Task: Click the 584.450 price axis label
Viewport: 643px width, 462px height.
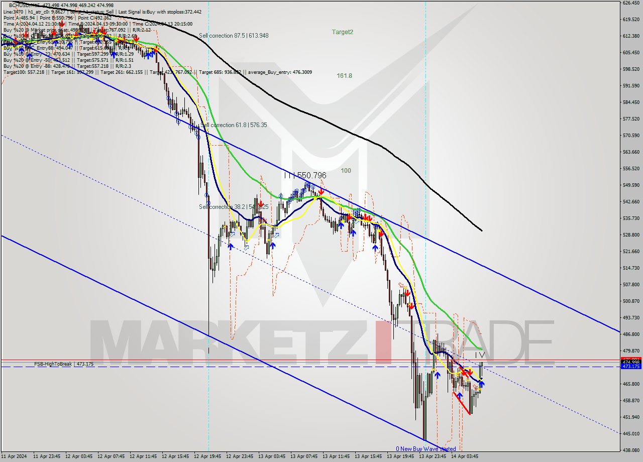Action: click(631, 102)
